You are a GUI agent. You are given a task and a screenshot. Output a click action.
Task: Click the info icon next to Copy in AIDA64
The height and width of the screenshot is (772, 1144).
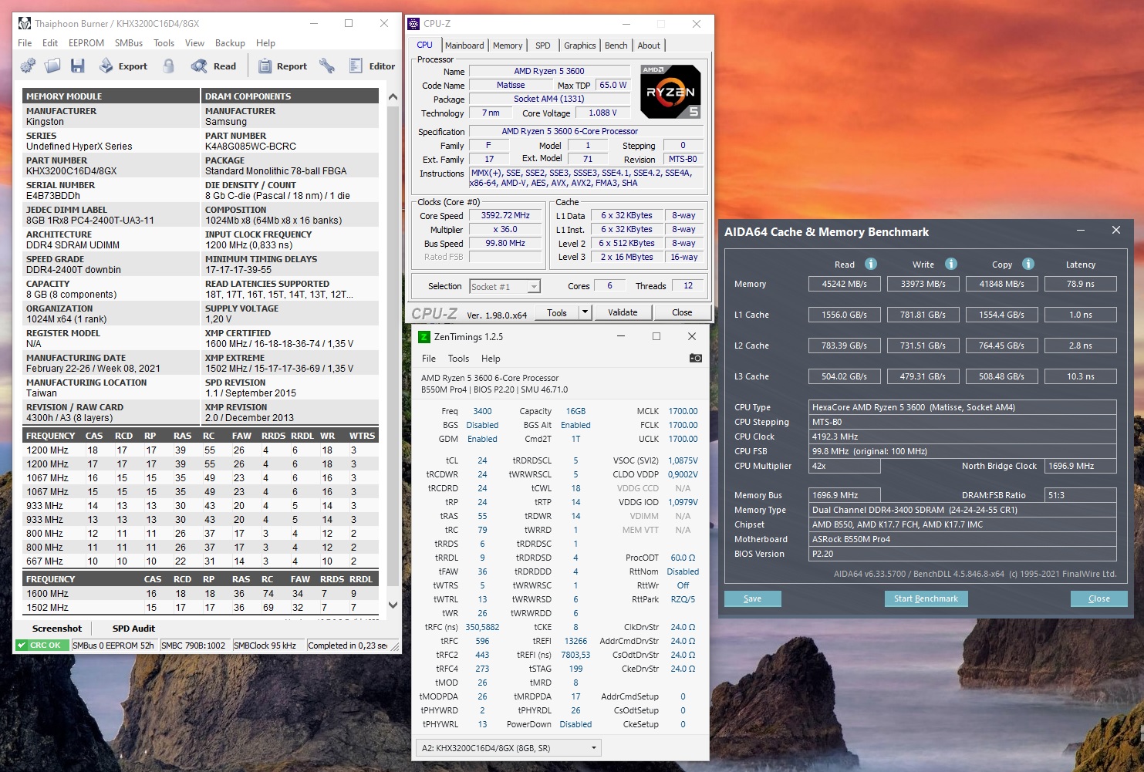(1028, 264)
